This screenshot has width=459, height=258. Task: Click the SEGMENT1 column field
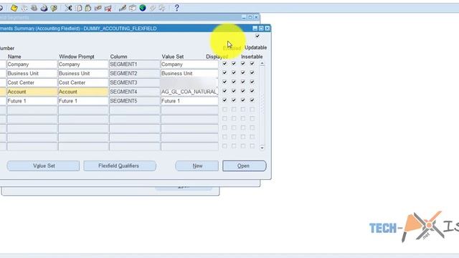click(135, 64)
